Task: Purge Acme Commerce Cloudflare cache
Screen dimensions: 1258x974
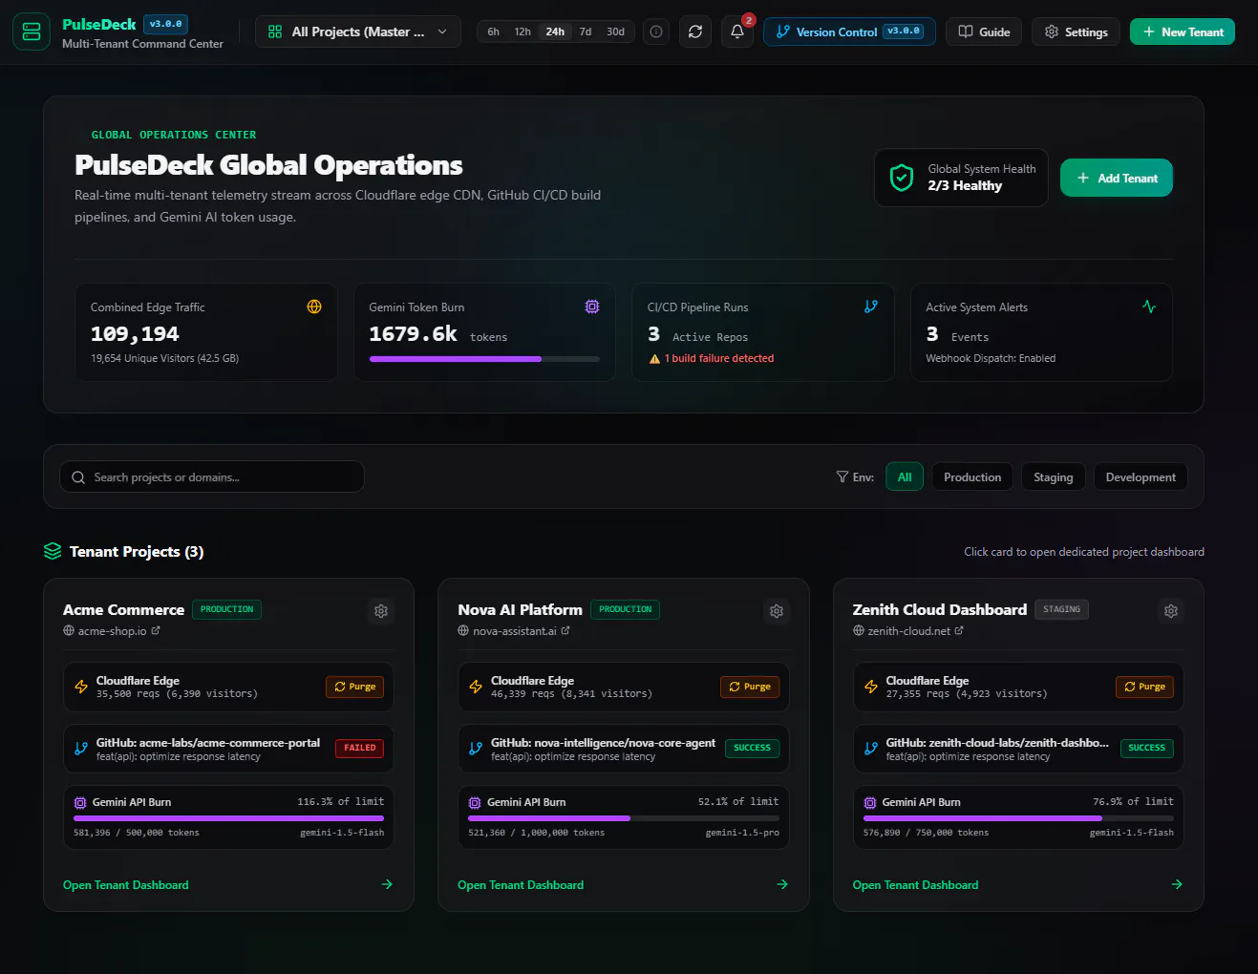Action: (354, 687)
